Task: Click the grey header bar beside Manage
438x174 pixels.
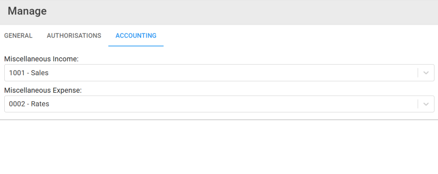Action: tap(240, 12)
